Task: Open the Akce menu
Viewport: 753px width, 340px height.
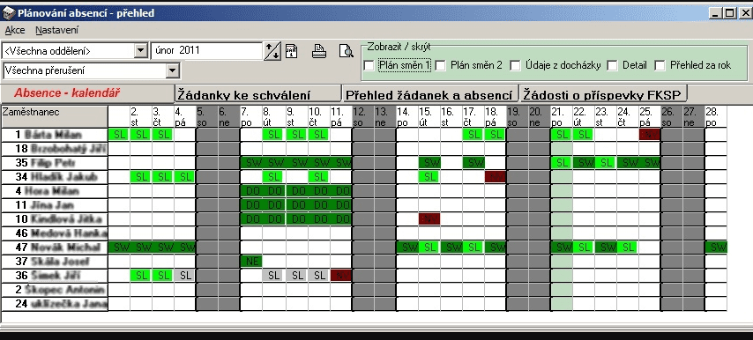Action: pyautogui.click(x=15, y=30)
